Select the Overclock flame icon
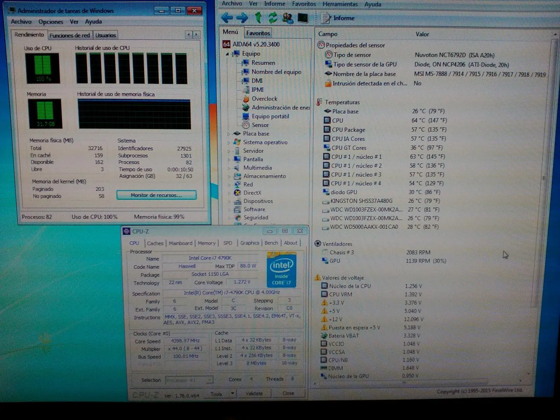560x420 pixels. 246,99
